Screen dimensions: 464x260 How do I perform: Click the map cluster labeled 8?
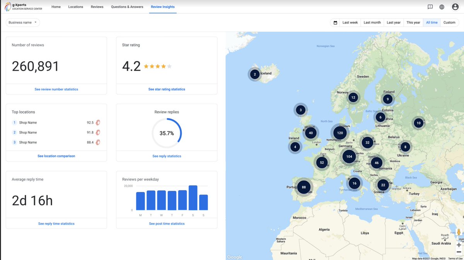405,147
